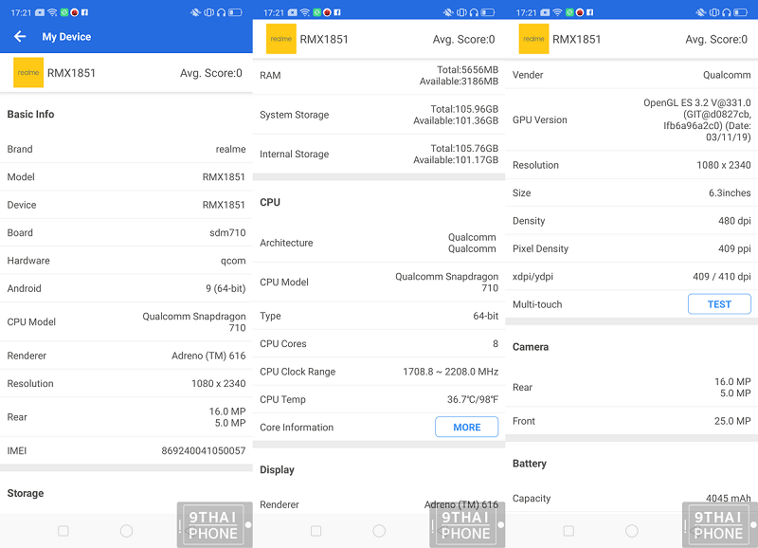Tap the circle home icon below the Storage heading
The height and width of the screenshot is (548, 758).
tap(126, 531)
